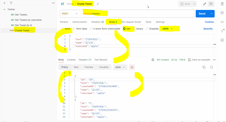This screenshot has height=122, width=226.
Task: Open the Tests tab
Action: [148, 22]
